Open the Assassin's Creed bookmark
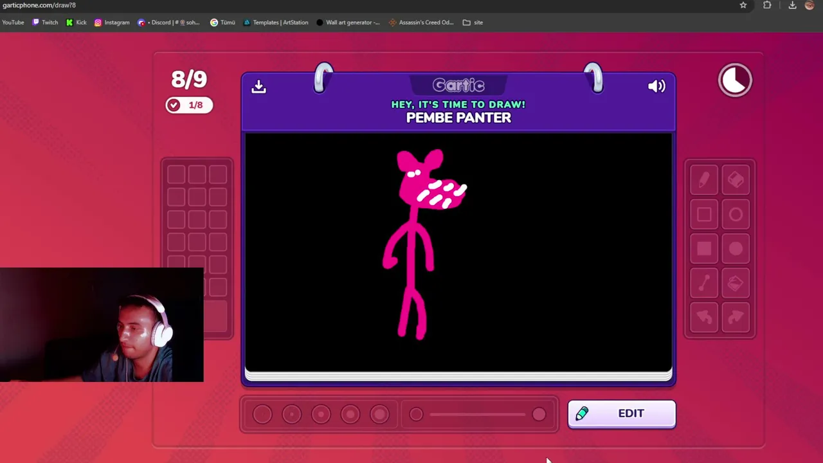Image resolution: width=823 pixels, height=463 pixels. click(421, 23)
